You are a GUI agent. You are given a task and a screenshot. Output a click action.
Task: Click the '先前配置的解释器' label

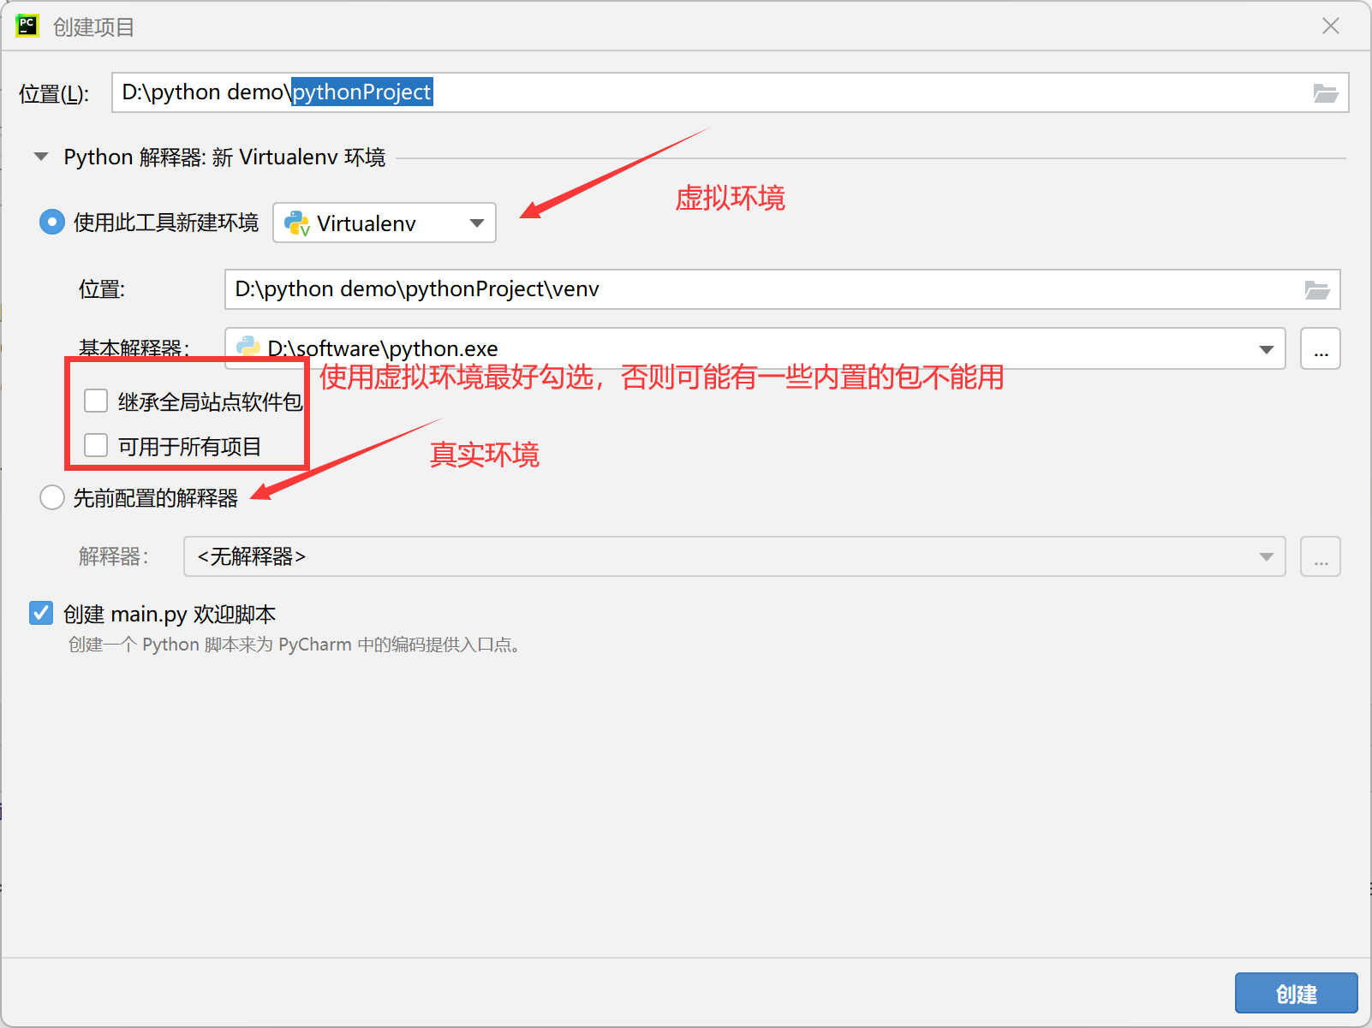156,498
